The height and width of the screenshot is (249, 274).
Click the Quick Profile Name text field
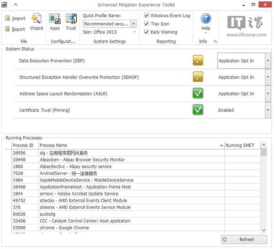[107, 24]
